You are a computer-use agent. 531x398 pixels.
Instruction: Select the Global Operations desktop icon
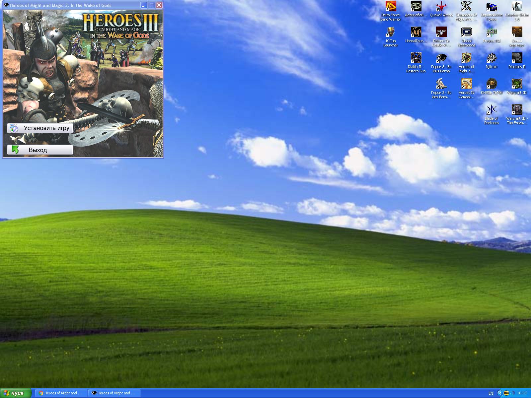coord(466,37)
